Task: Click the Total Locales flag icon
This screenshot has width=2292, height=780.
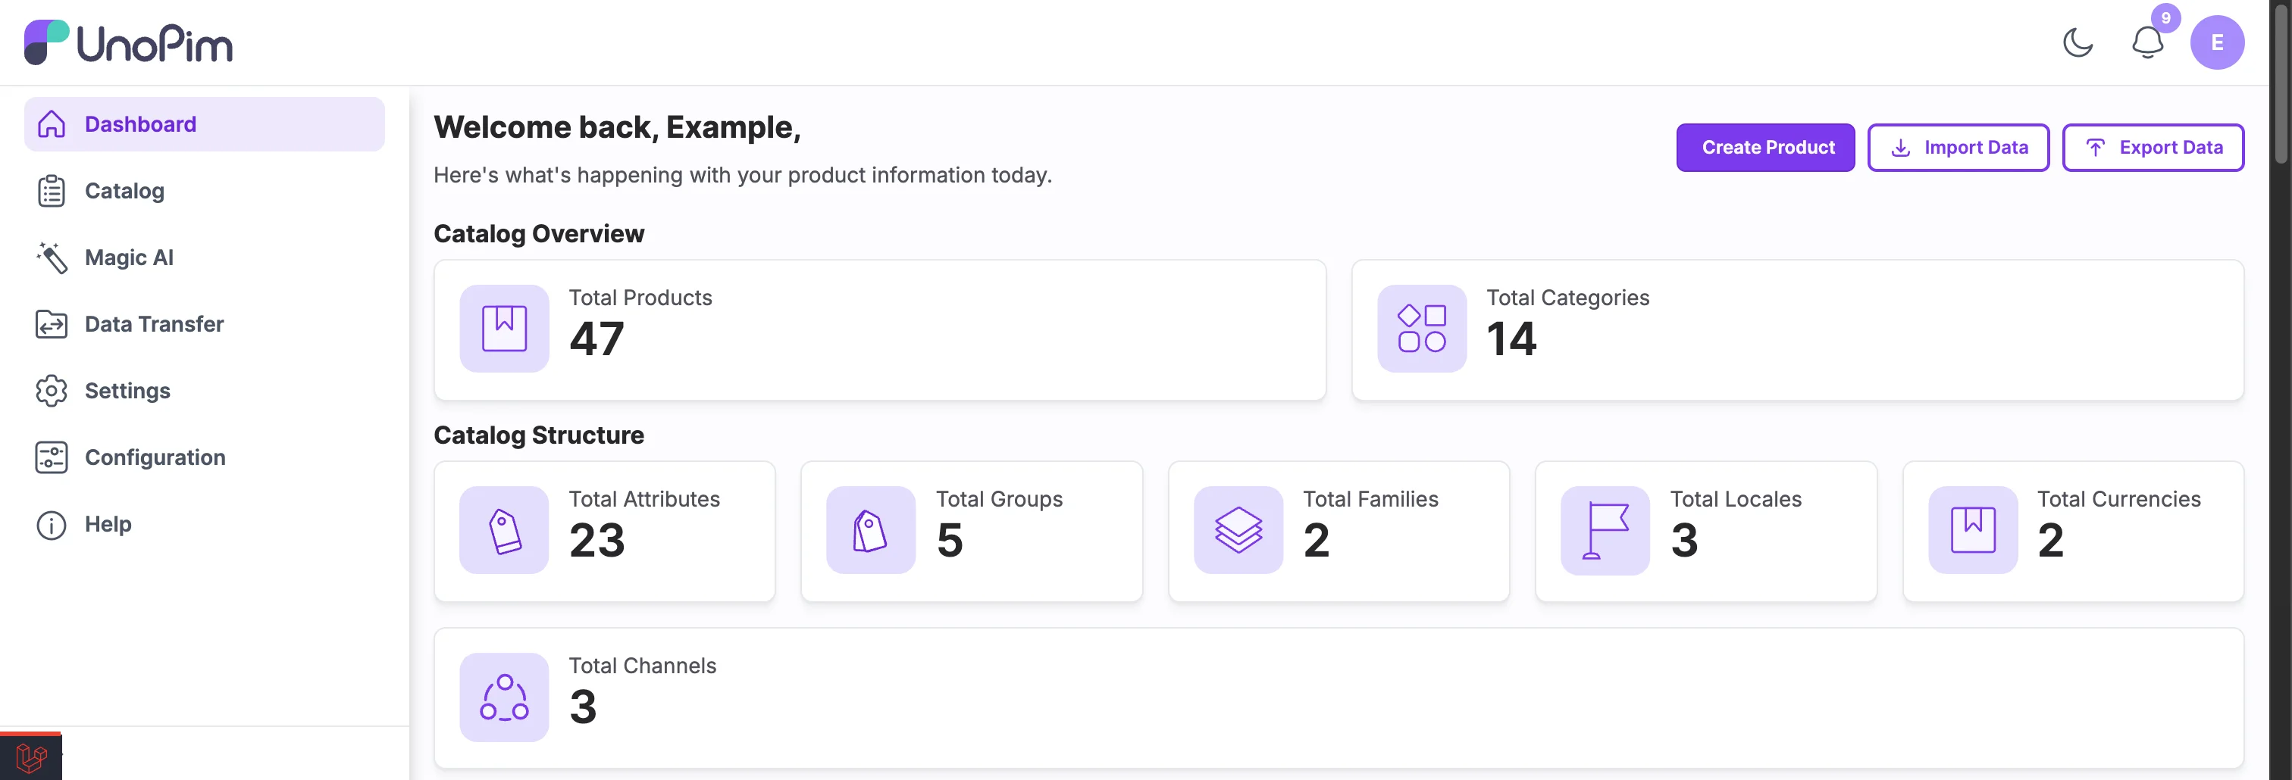Action: [x=1605, y=530]
